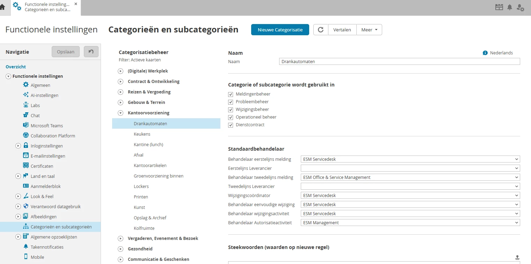Viewport: 531px width, 264px height.
Task: Open notifications bell icon
Action: pos(510,7)
